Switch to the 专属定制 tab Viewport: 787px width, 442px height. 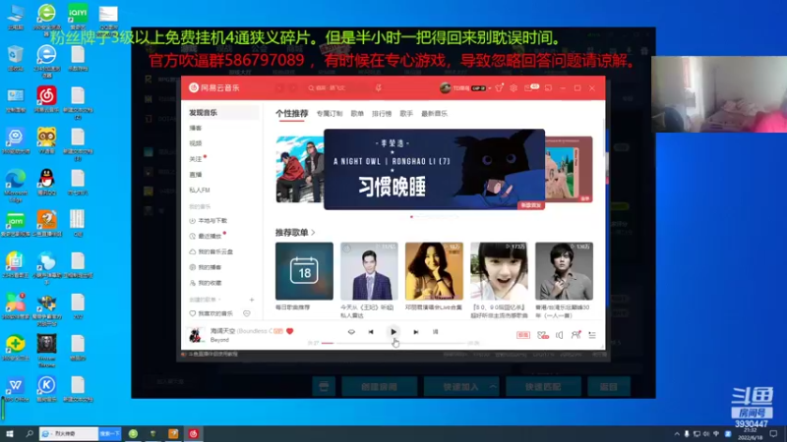[x=330, y=114]
